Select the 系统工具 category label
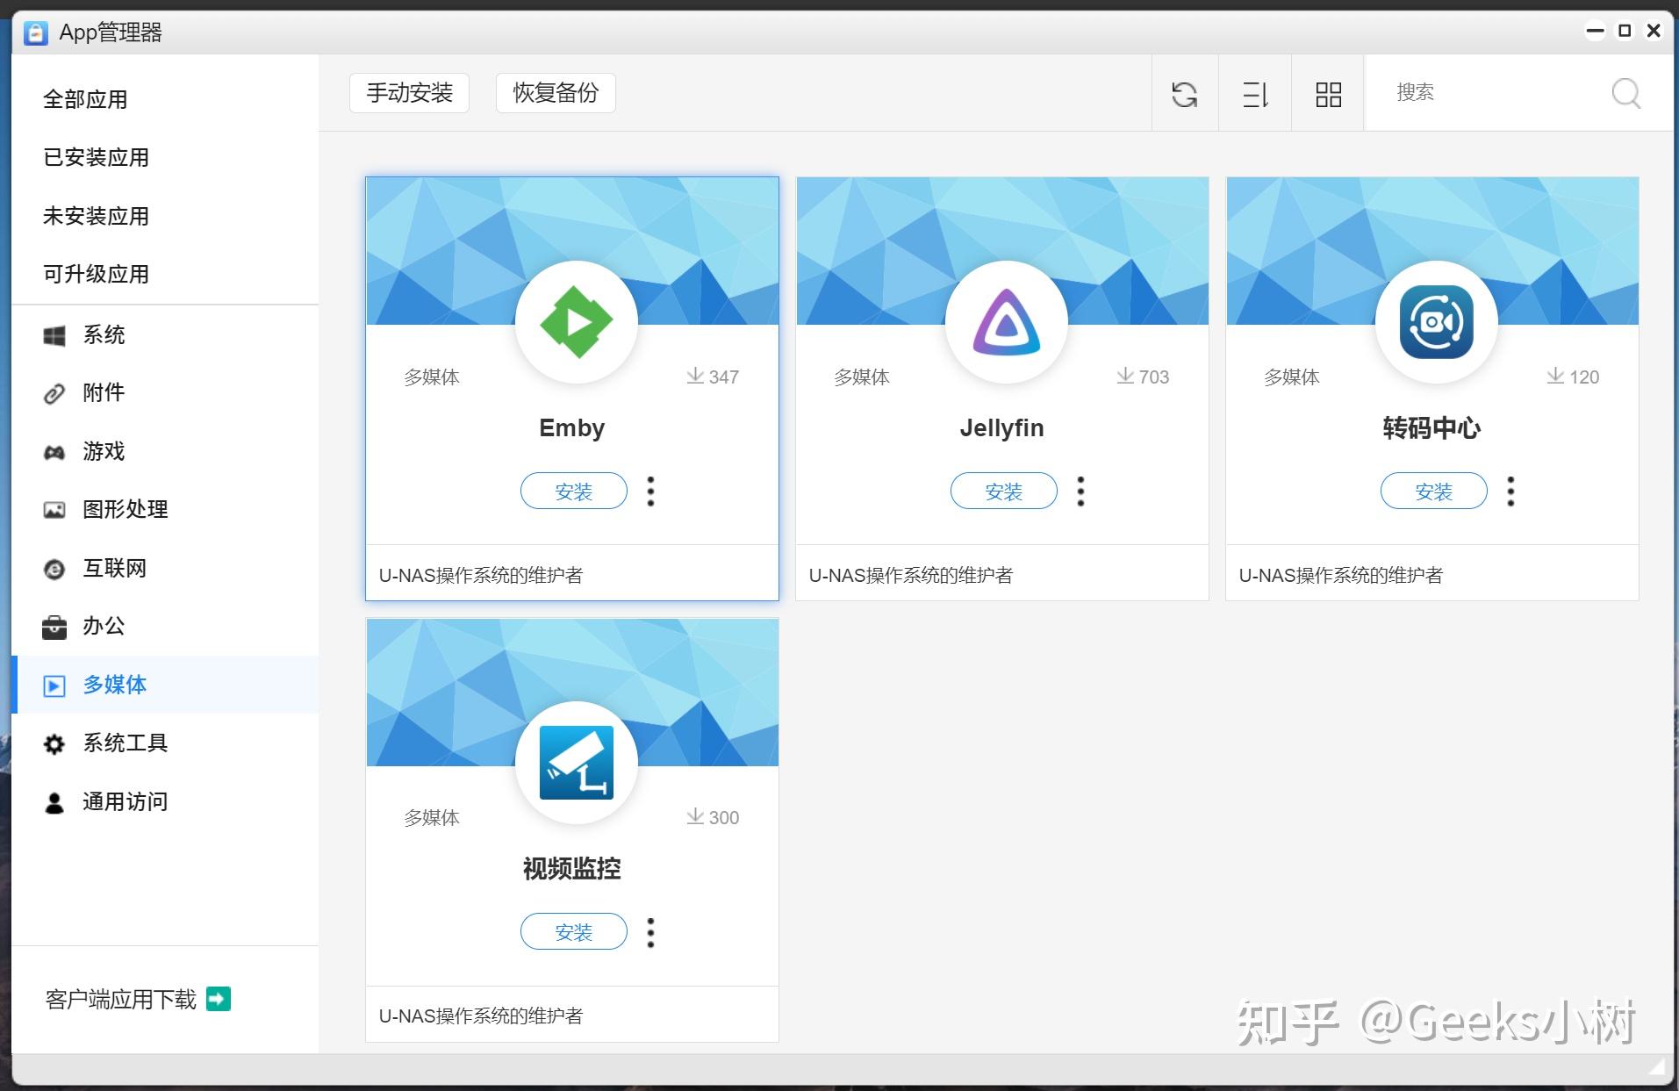This screenshot has width=1679, height=1091. pyautogui.click(x=125, y=743)
